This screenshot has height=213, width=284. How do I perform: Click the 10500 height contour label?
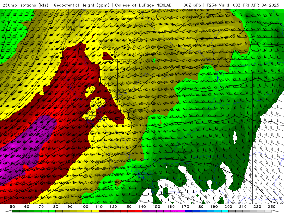coord(92,88)
